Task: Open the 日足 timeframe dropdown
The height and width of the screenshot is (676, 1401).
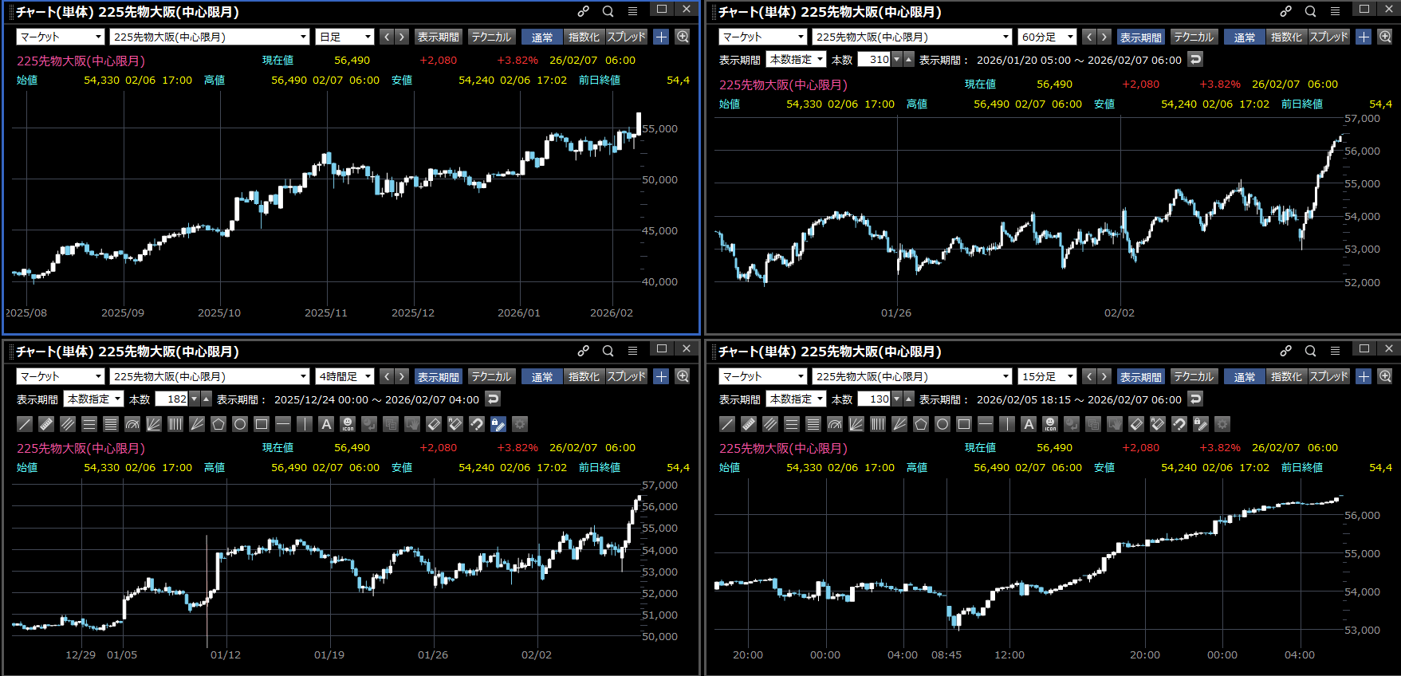Action: click(x=344, y=37)
